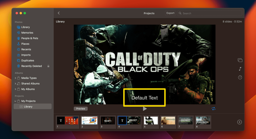Click the Default Text caption on slide
The width and height of the screenshot is (256, 139).
click(145, 98)
